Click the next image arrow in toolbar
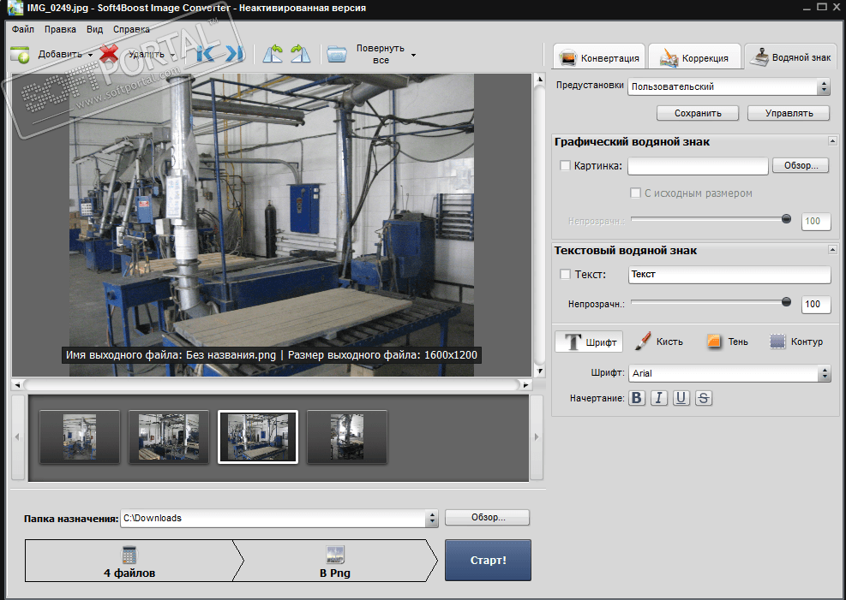 point(233,55)
